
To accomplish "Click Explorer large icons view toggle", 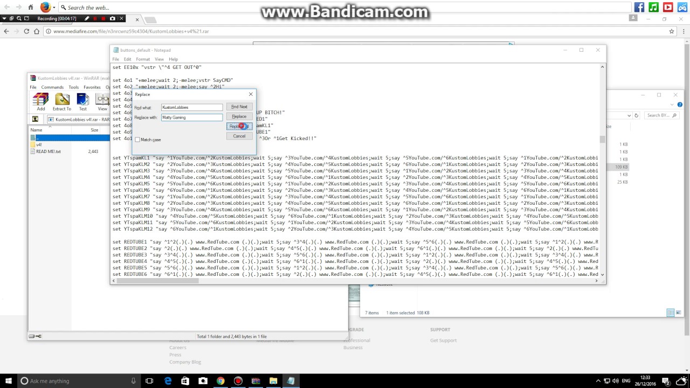I will (679, 313).
